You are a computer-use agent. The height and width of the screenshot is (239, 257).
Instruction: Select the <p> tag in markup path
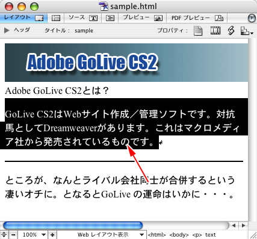(x=197, y=235)
